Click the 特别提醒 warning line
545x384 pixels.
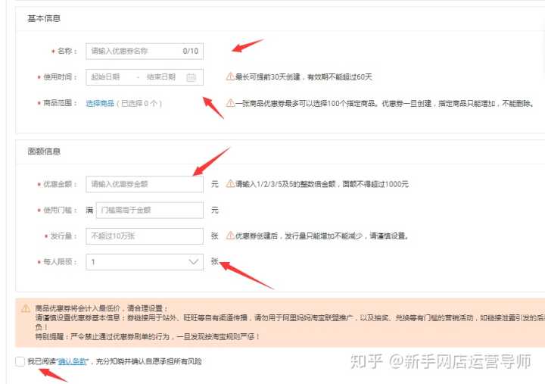(x=148, y=337)
